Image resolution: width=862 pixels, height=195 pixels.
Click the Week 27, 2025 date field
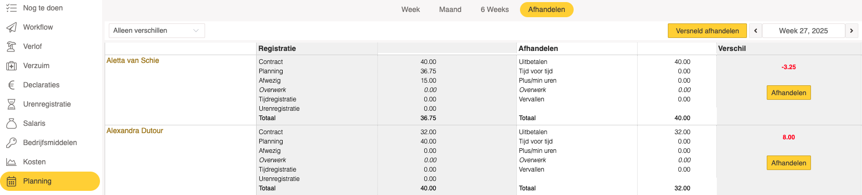pyautogui.click(x=803, y=31)
